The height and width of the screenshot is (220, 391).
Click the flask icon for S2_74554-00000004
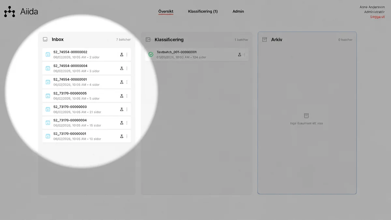click(x=122, y=68)
